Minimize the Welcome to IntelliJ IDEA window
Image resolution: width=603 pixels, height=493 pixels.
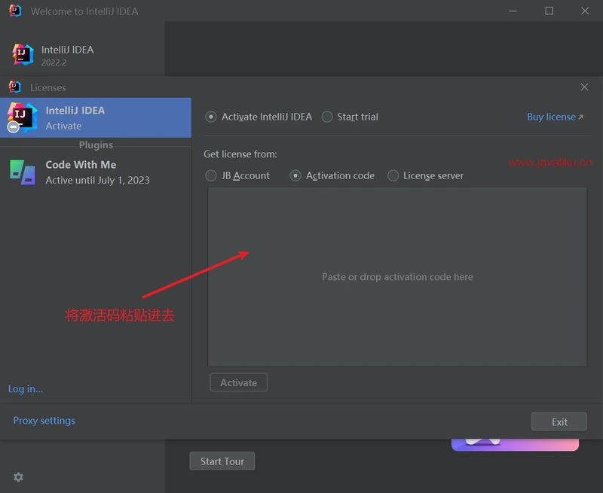[513, 11]
